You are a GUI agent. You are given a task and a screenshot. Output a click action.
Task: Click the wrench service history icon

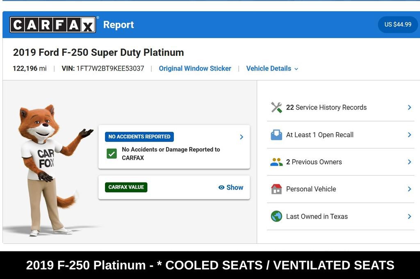[x=276, y=107]
